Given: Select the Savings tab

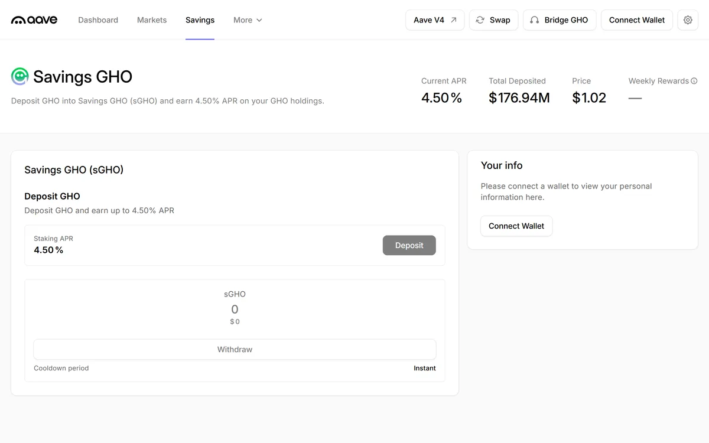Looking at the screenshot, I should [x=200, y=20].
